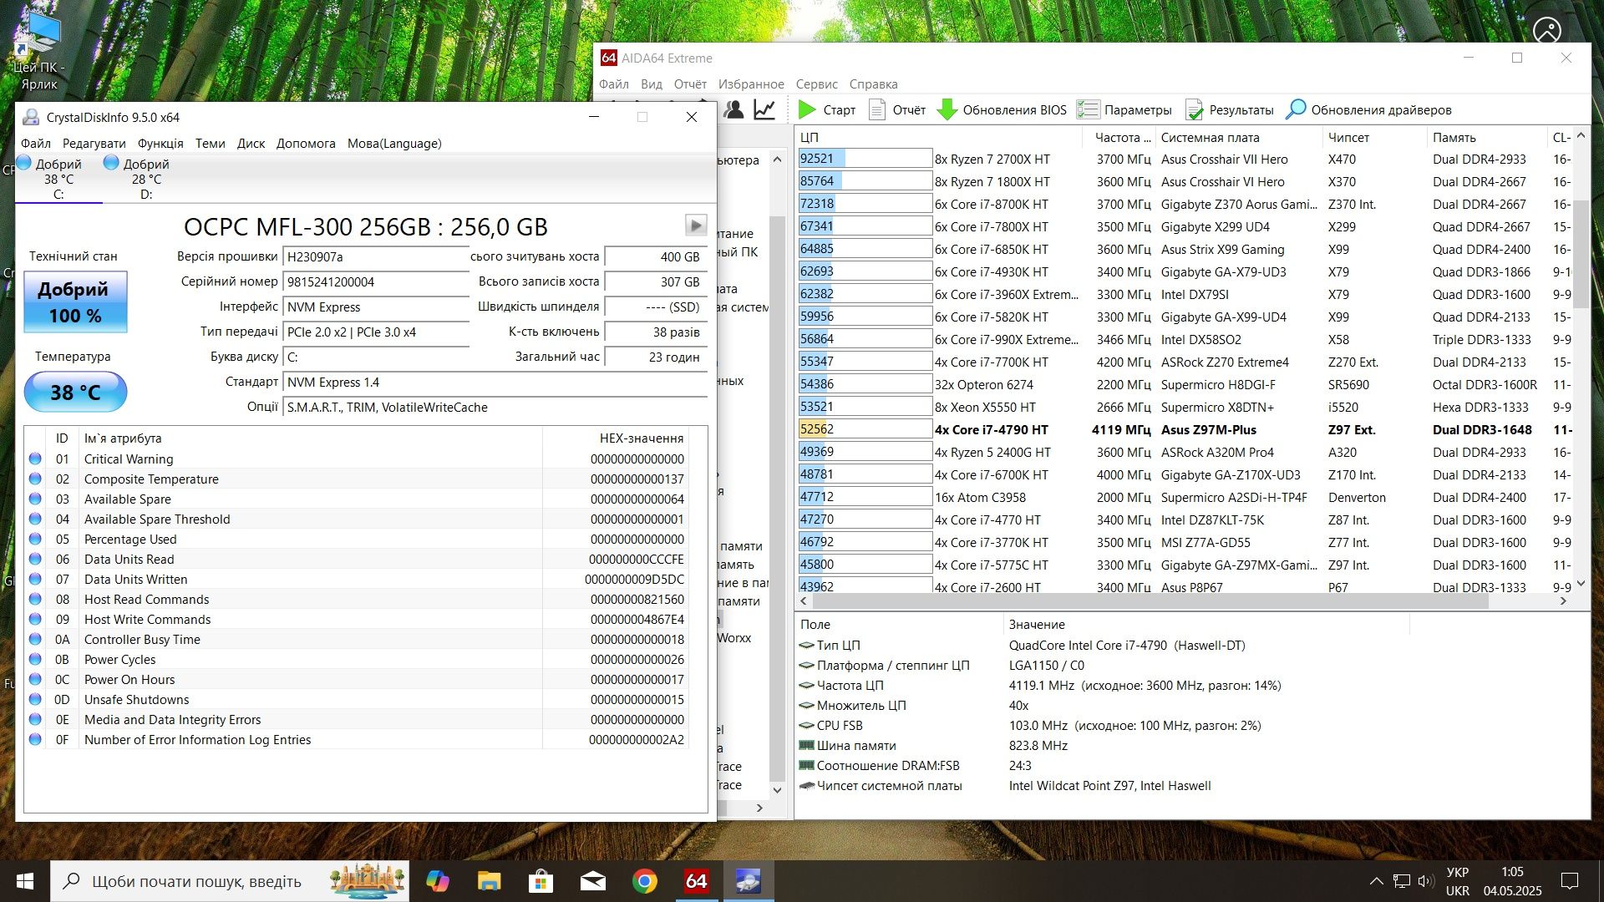Open Copilot from the taskbar
Image resolution: width=1604 pixels, height=902 pixels.
coord(437,881)
